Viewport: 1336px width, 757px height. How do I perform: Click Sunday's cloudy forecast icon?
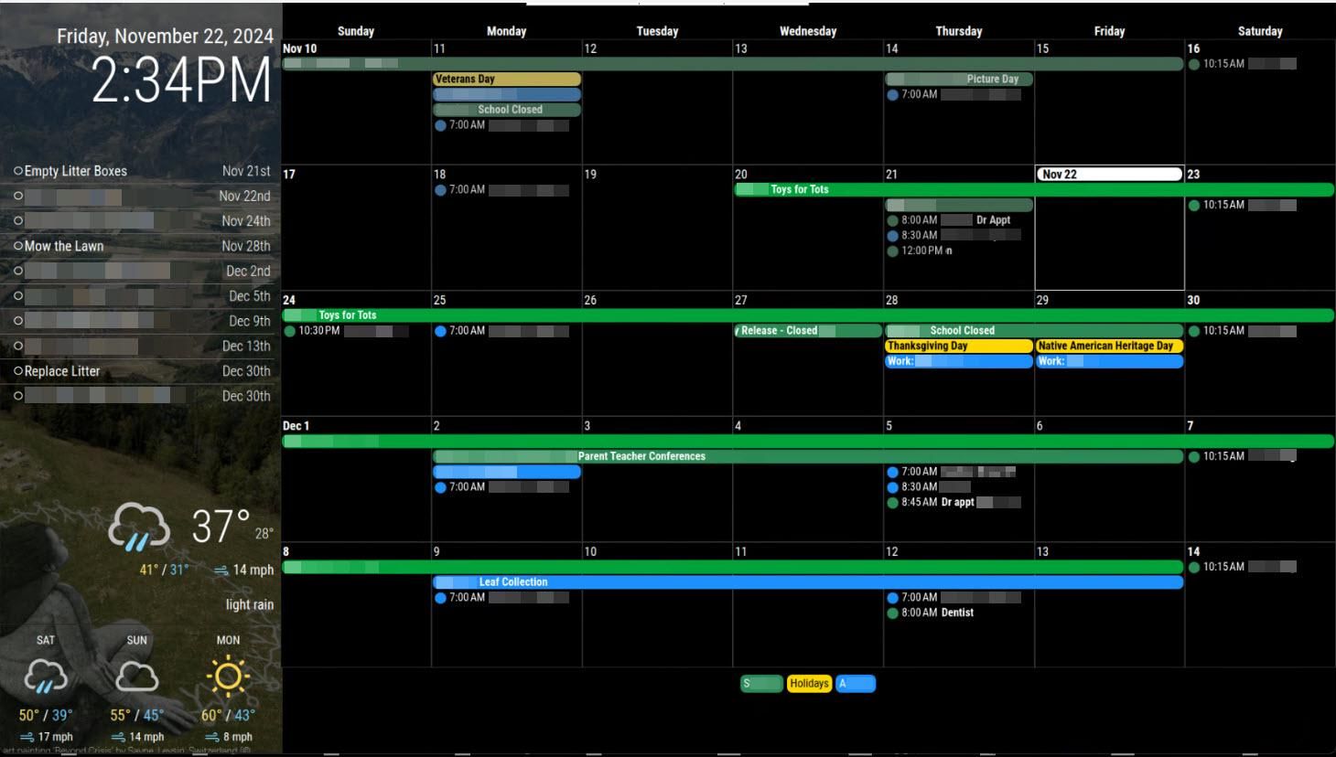pos(137,677)
